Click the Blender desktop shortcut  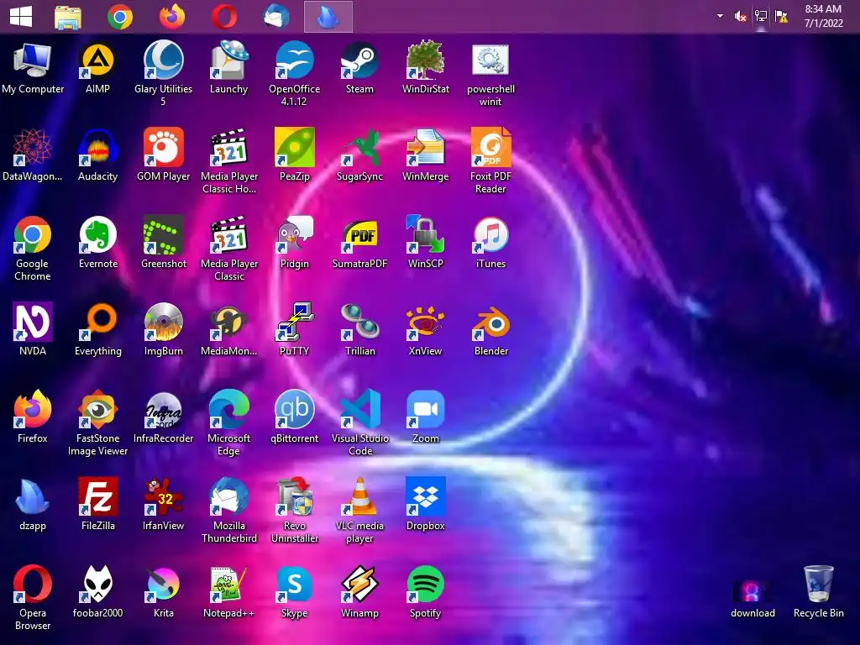pos(490,322)
